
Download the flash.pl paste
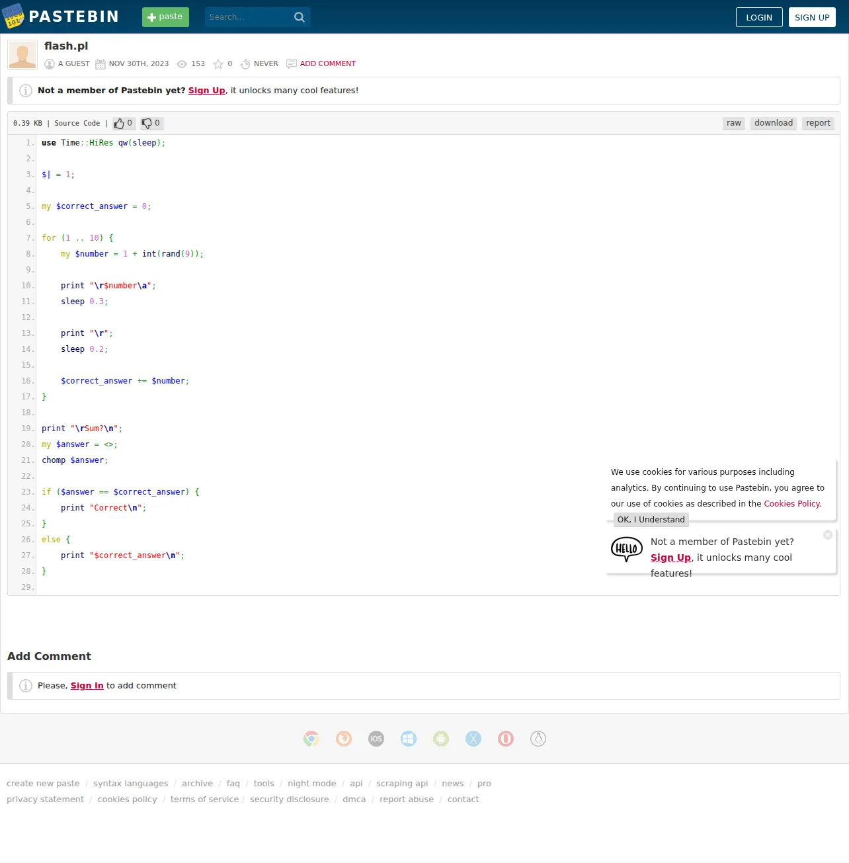[x=774, y=123]
